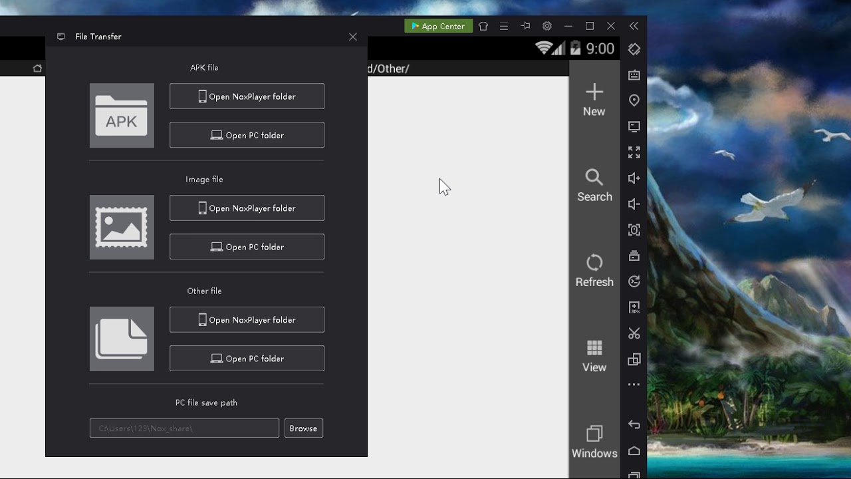This screenshot has height=479, width=851.
Task: Open the App Center
Action: (x=438, y=26)
